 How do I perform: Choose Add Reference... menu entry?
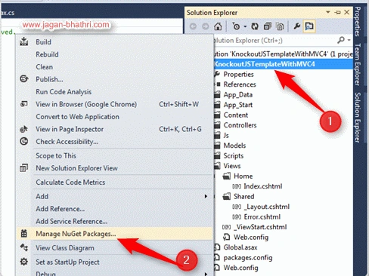115,209
